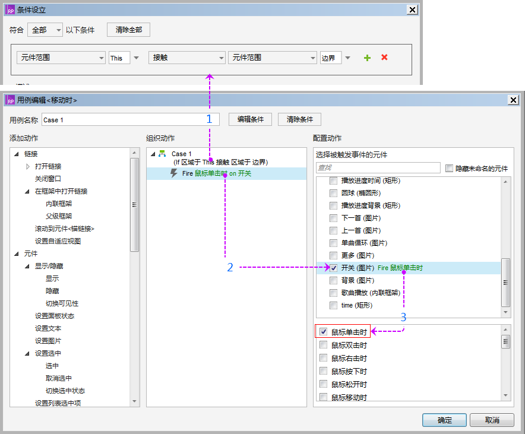Image resolution: width=525 pixels, height=434 pixels.
Task: Check the 播放进度时间 (矩形) checkbox
Action: (334, 180)
